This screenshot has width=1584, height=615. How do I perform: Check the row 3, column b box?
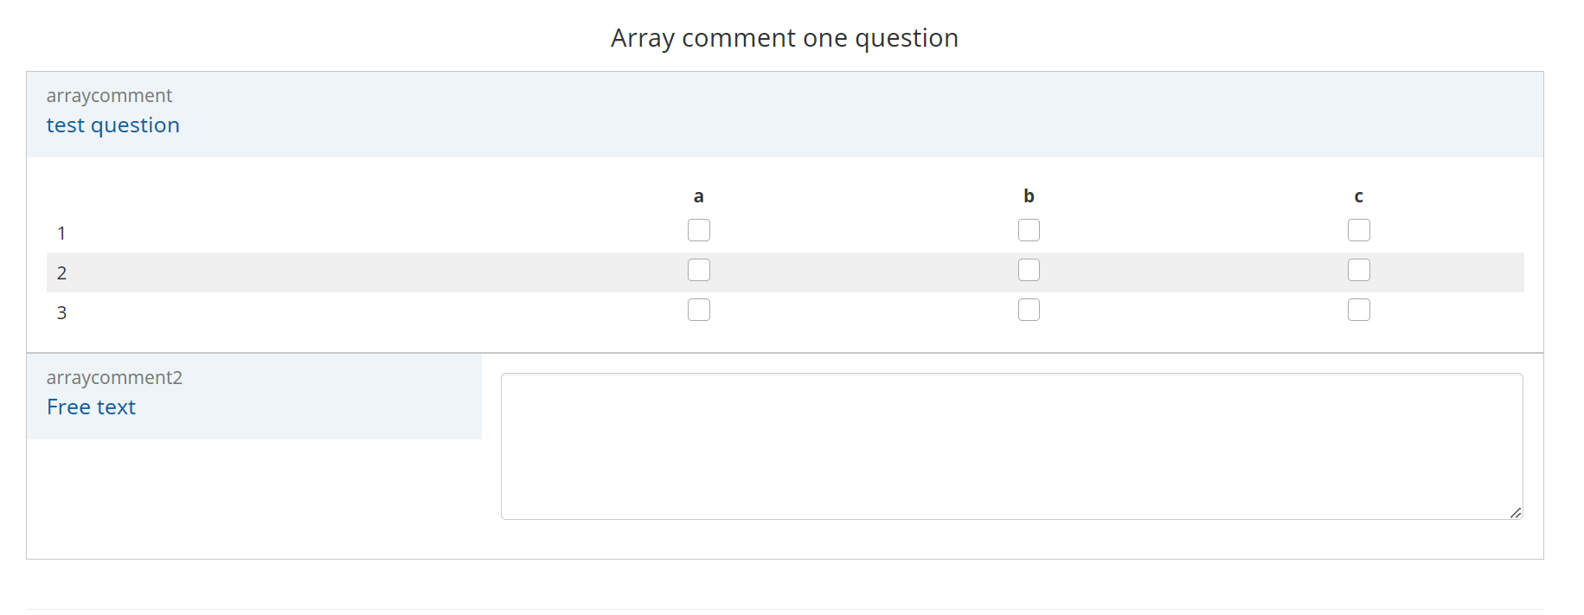click(x=1029, y=310)
